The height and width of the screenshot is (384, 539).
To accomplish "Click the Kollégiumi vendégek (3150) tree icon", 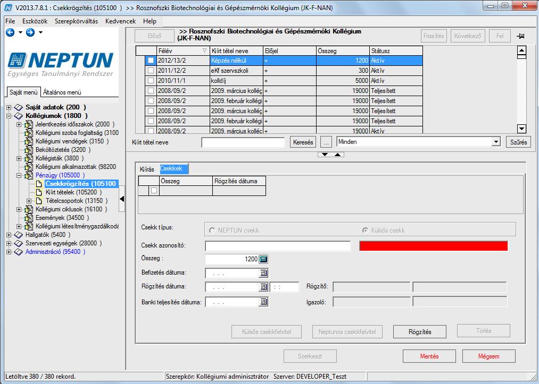I will click(x=29, y=141).
